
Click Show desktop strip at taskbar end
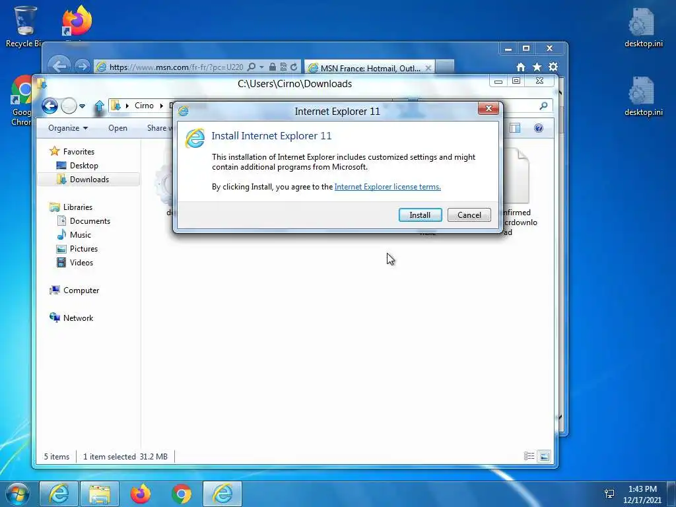(x=671, y=494)
